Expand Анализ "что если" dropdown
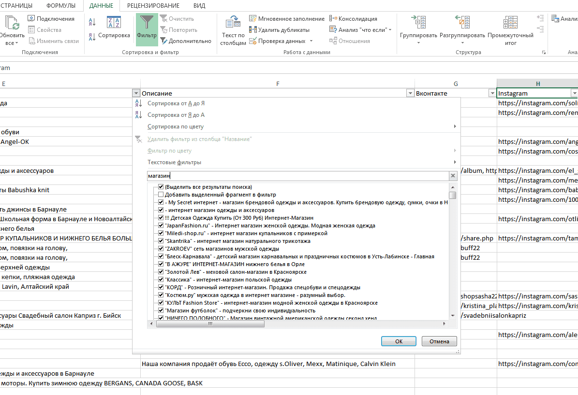578x395 pixels. [x=390, y=30]
